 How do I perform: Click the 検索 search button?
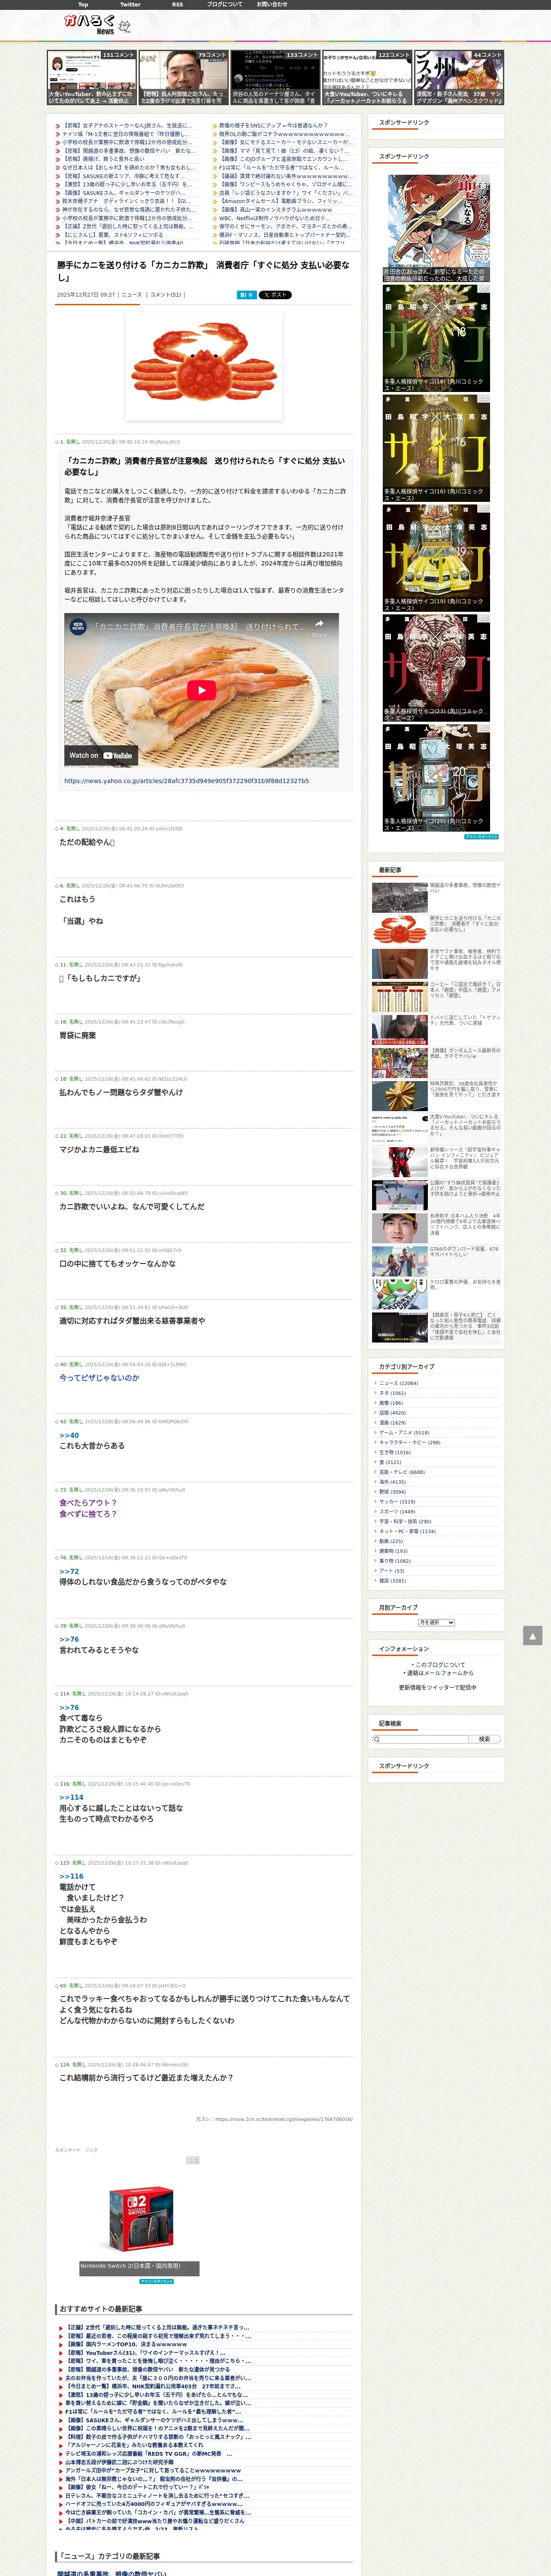click(484, 1739)
